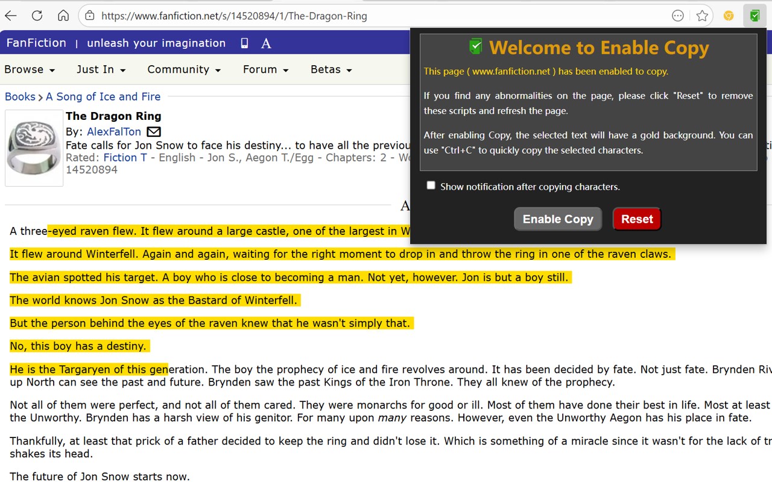Expand the Betas dropdown menu

331,69
